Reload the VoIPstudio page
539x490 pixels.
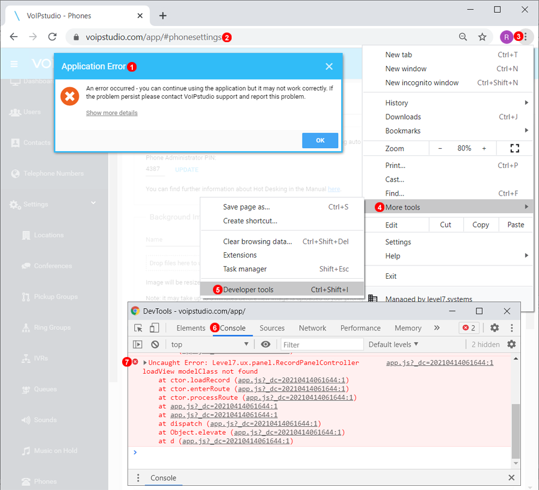click(x=52, y=37)
